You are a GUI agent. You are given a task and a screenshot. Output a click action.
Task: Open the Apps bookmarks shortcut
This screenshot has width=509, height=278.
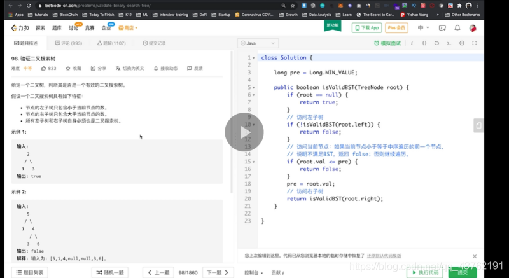click(16, 15)
